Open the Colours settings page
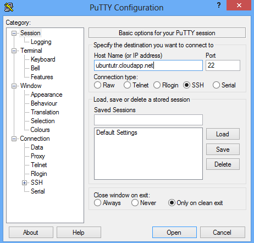 (40, 130)
